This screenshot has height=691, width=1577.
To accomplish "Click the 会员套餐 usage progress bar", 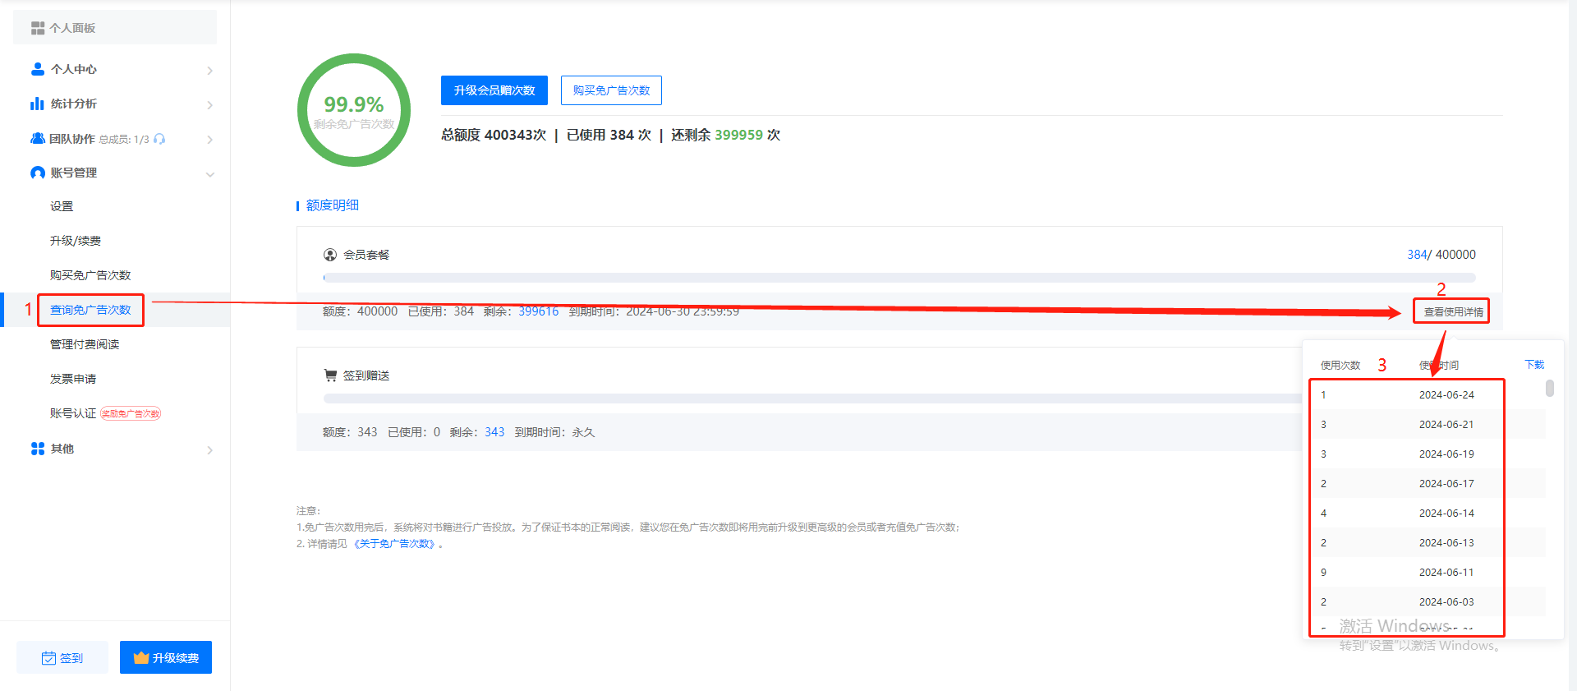I will click(x=899, y=278).
